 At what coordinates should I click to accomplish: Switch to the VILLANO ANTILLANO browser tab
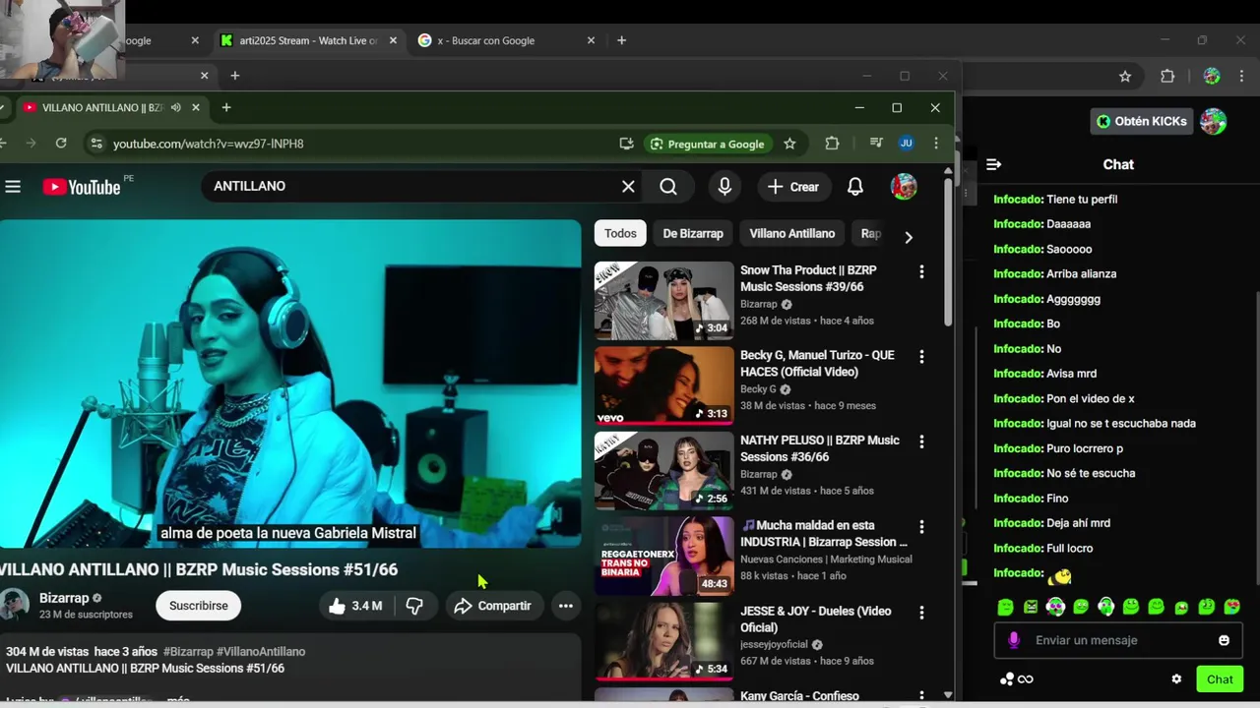tap(102, 107)
